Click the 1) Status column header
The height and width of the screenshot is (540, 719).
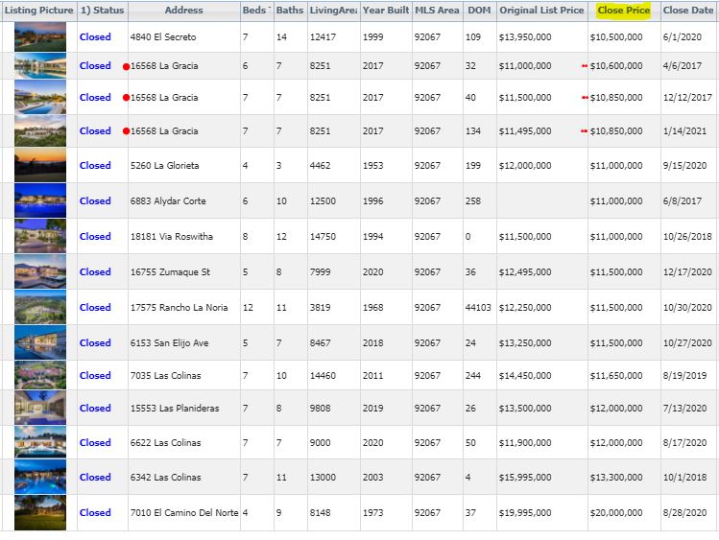103,11
